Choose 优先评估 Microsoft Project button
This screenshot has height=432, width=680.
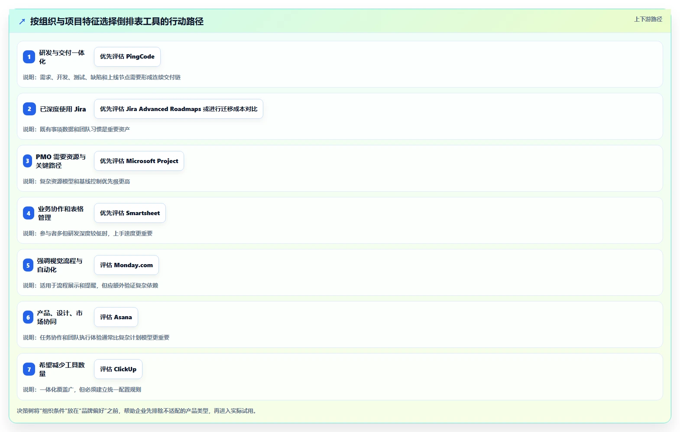tap(139, 161)
